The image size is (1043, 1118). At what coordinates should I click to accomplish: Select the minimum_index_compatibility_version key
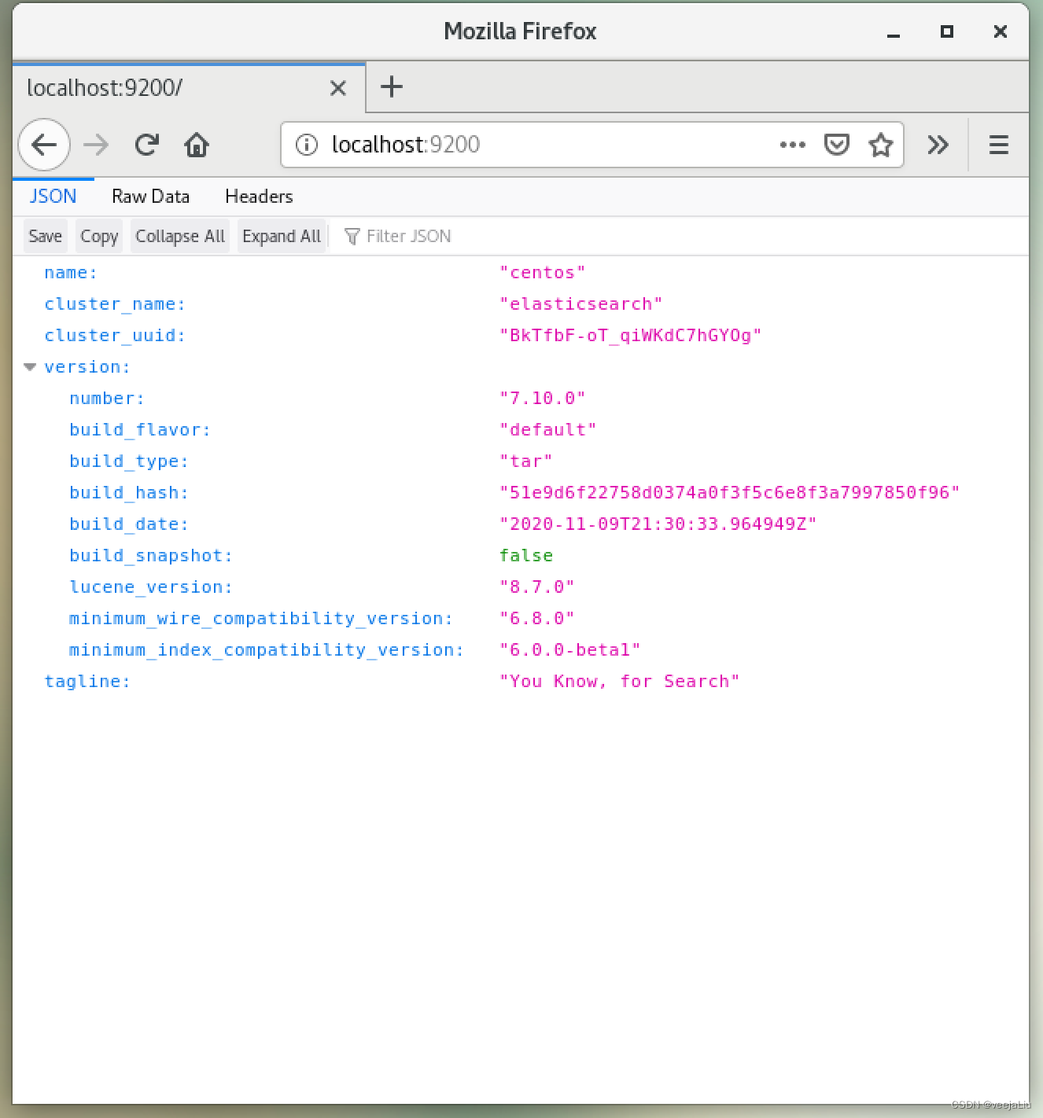[267, 650]
